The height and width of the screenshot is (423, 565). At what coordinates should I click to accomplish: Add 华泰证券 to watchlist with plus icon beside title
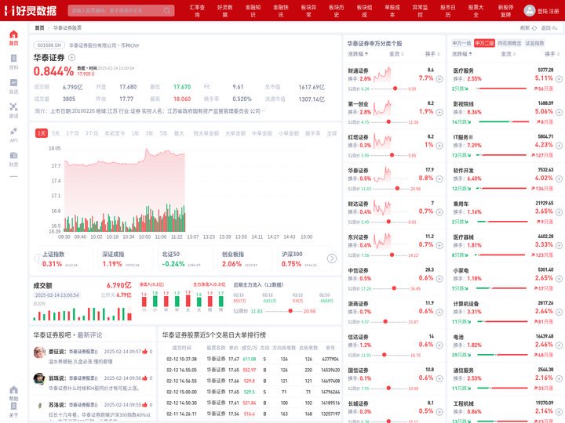71,57
